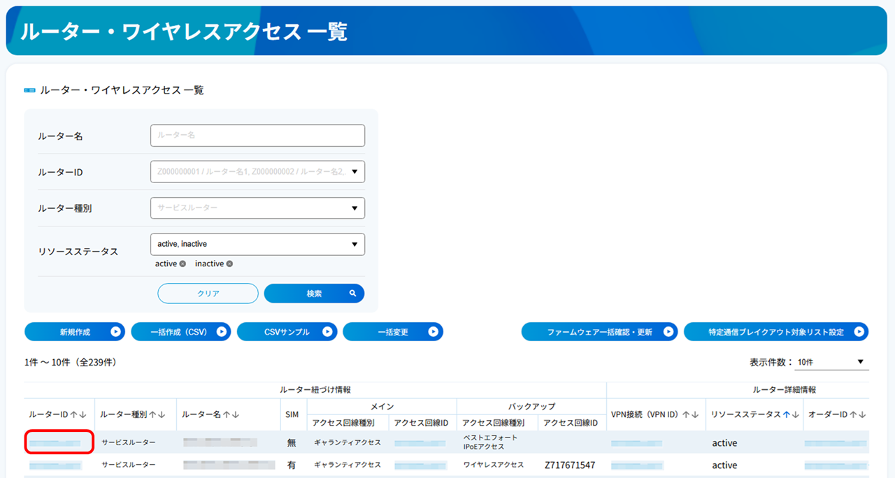Focus the ルーター名 text field

257,136
